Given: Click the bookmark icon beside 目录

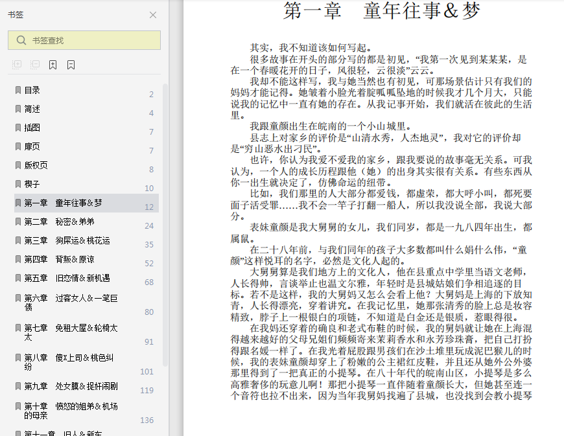Looking at the screenshot, I should click(x=18, y=90).
